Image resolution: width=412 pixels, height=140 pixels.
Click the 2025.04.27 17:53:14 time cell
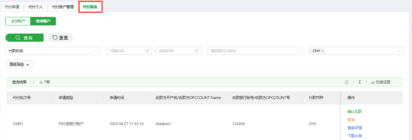coord(127,124)
